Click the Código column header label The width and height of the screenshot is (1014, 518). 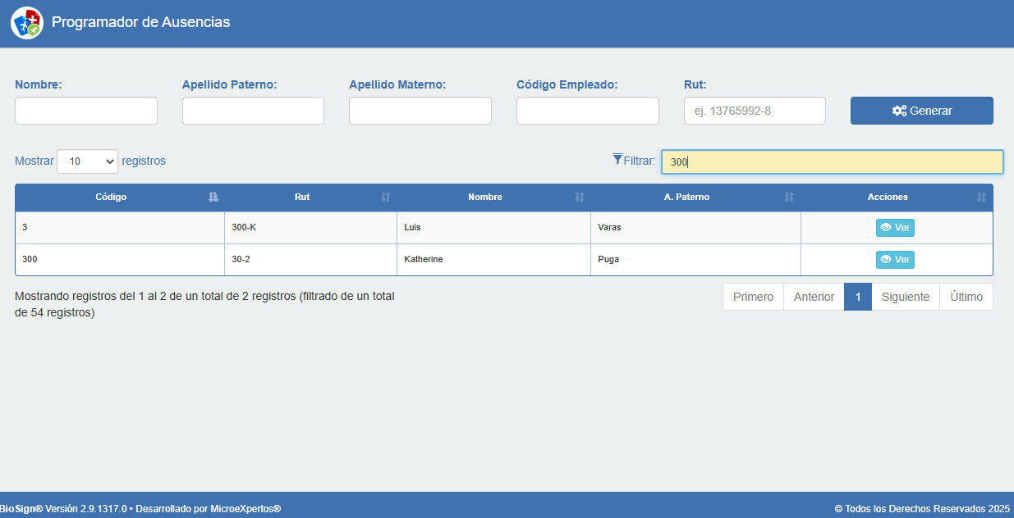111,197
